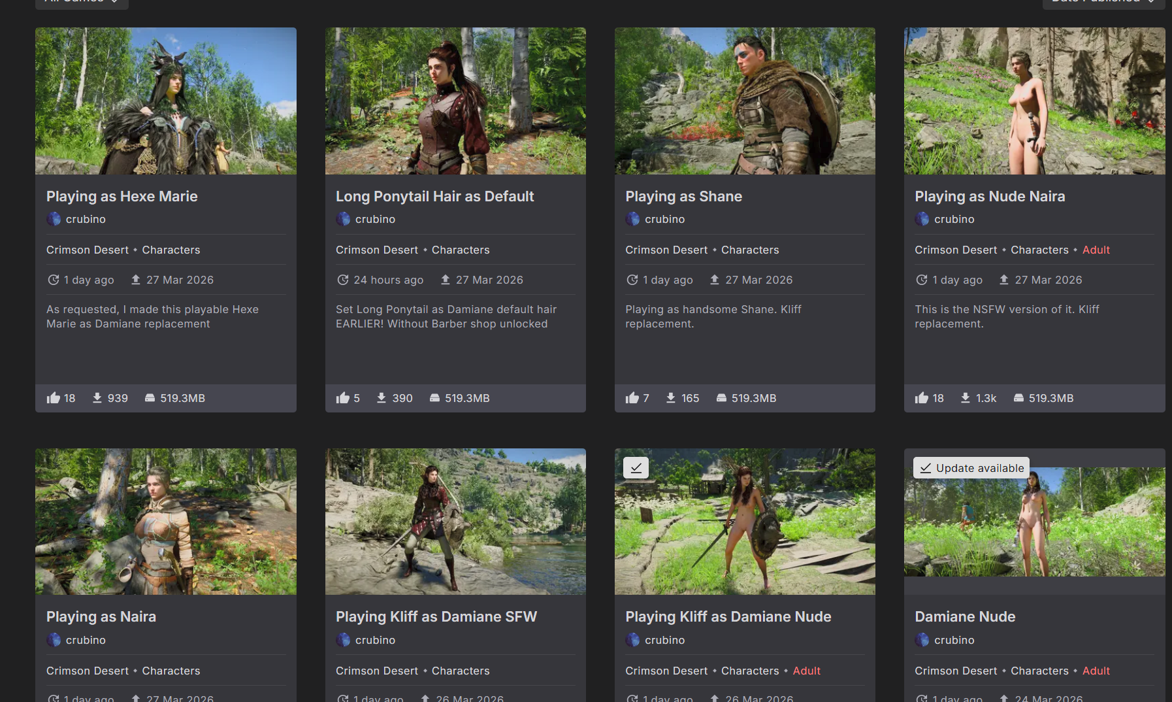Open the "Damiane Nude" mod title

[965, 616]
